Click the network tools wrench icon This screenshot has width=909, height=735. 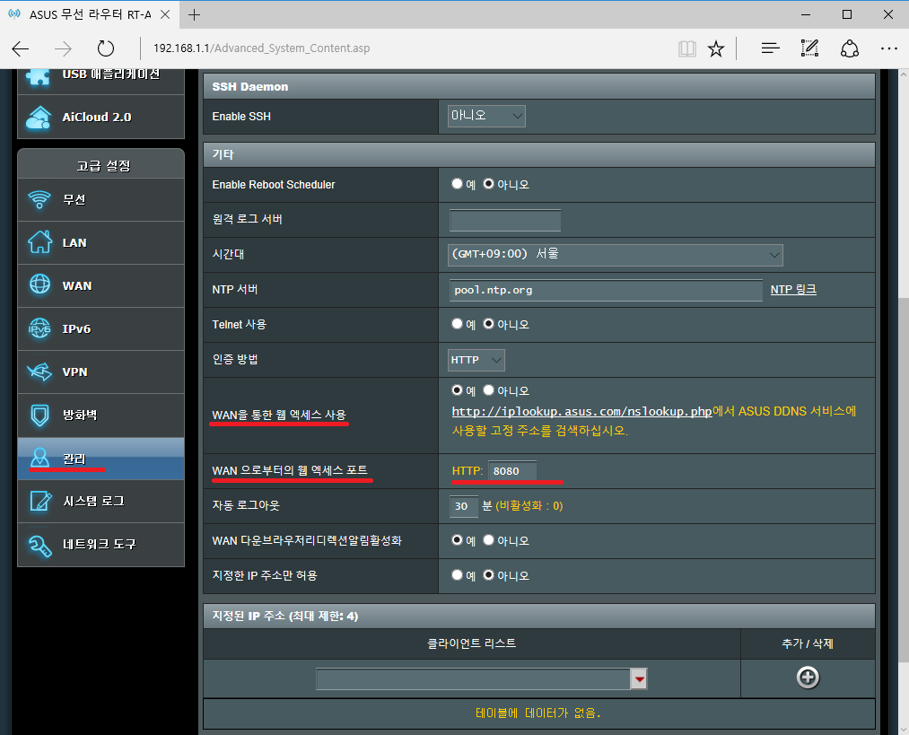tap(39, 545)
